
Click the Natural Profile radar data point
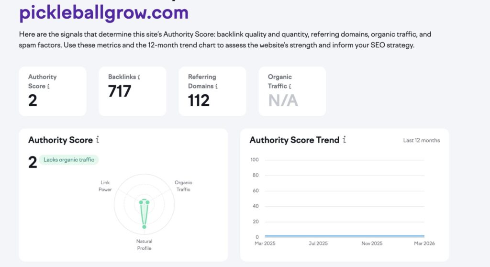coord(144,226)
